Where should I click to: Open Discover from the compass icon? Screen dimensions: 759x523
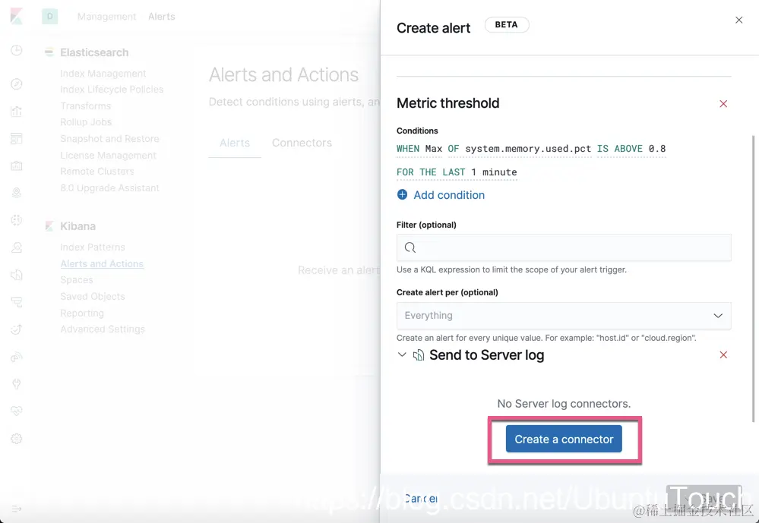click(17, 83)
